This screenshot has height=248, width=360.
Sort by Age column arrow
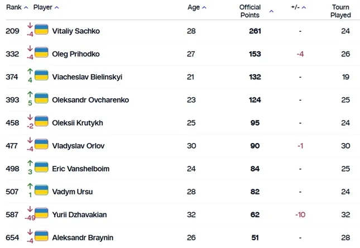tap(204, 8)
